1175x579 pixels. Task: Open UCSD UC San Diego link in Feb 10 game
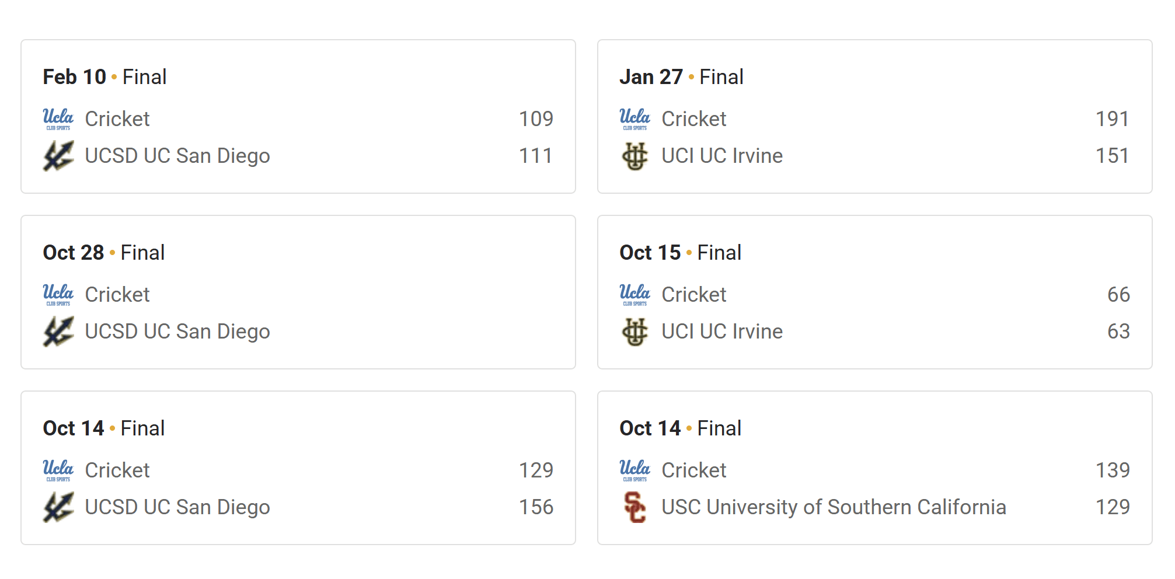coord(177,156)
